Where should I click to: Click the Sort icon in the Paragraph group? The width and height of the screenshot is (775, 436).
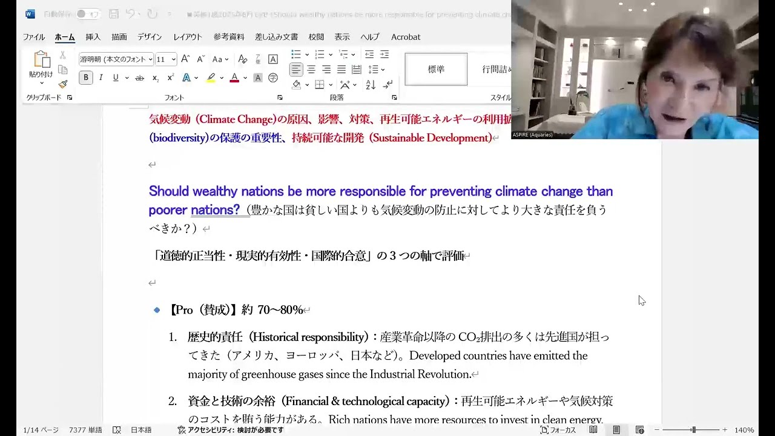tap(371, 85)
